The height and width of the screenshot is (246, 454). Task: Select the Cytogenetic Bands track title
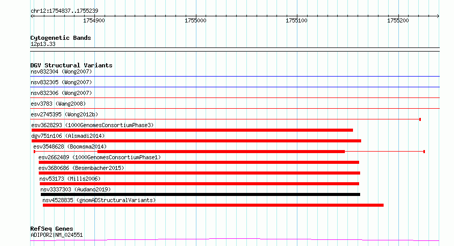(x=61, y=38)
